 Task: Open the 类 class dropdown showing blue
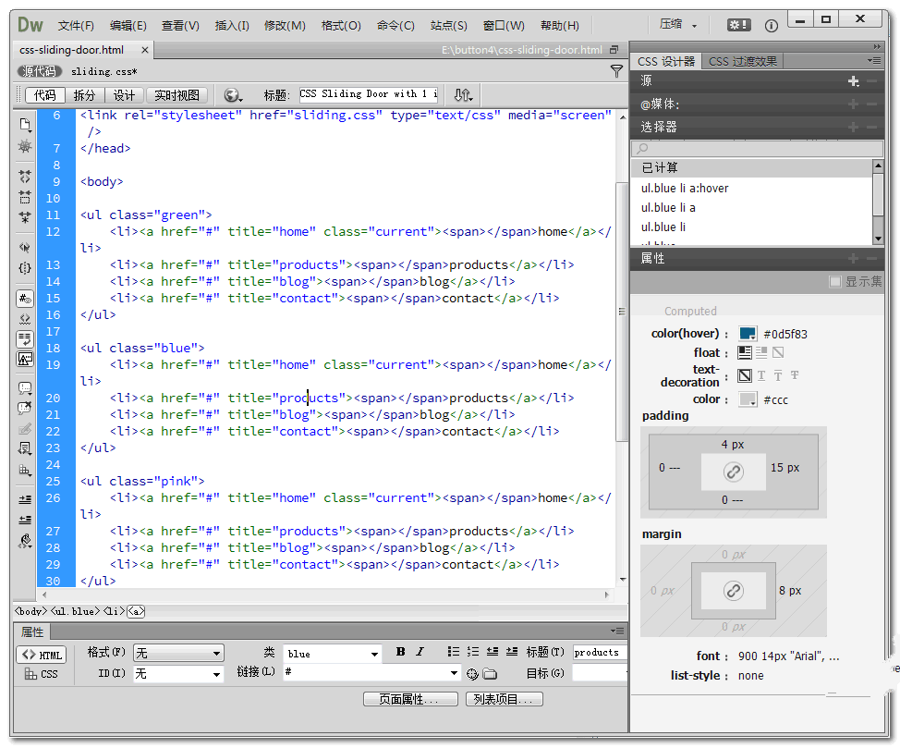coord(332,653)
